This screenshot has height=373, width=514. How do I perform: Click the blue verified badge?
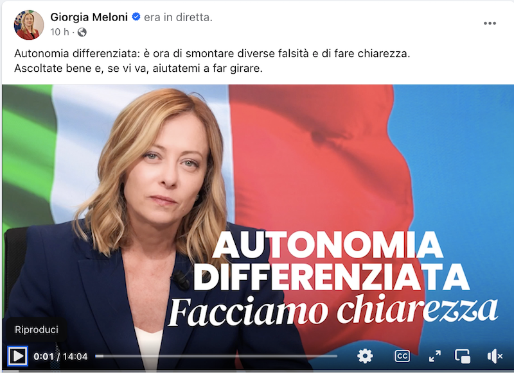136,17
